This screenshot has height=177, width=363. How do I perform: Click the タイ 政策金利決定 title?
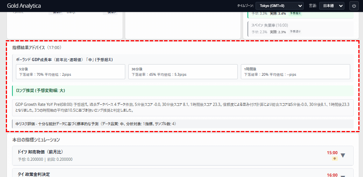coord(34,174)
